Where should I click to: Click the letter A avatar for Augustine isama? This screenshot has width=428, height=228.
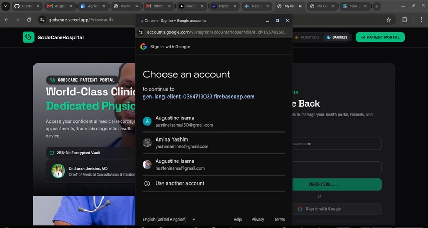click(x=147, y=121)
